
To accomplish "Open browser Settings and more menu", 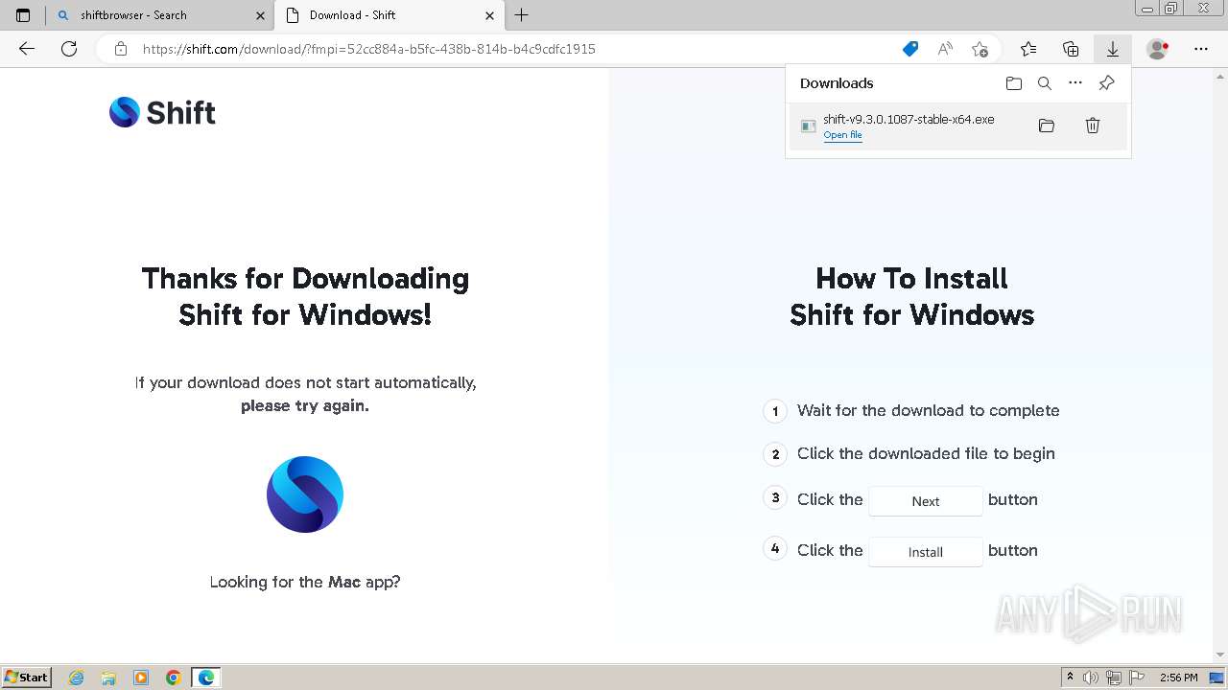I will click(x=1201, y=49).
